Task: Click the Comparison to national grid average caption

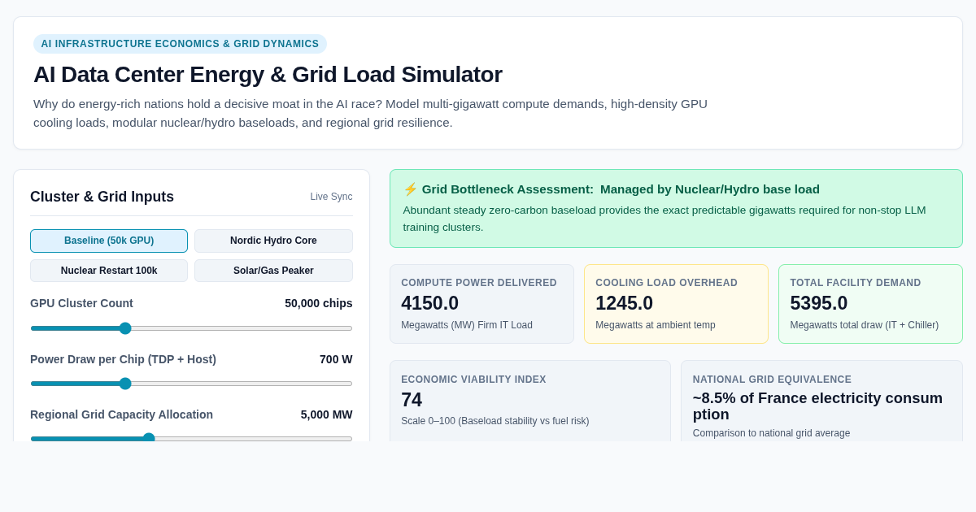Action: point(771,433)
